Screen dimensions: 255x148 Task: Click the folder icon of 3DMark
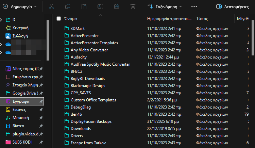(67, 28)
